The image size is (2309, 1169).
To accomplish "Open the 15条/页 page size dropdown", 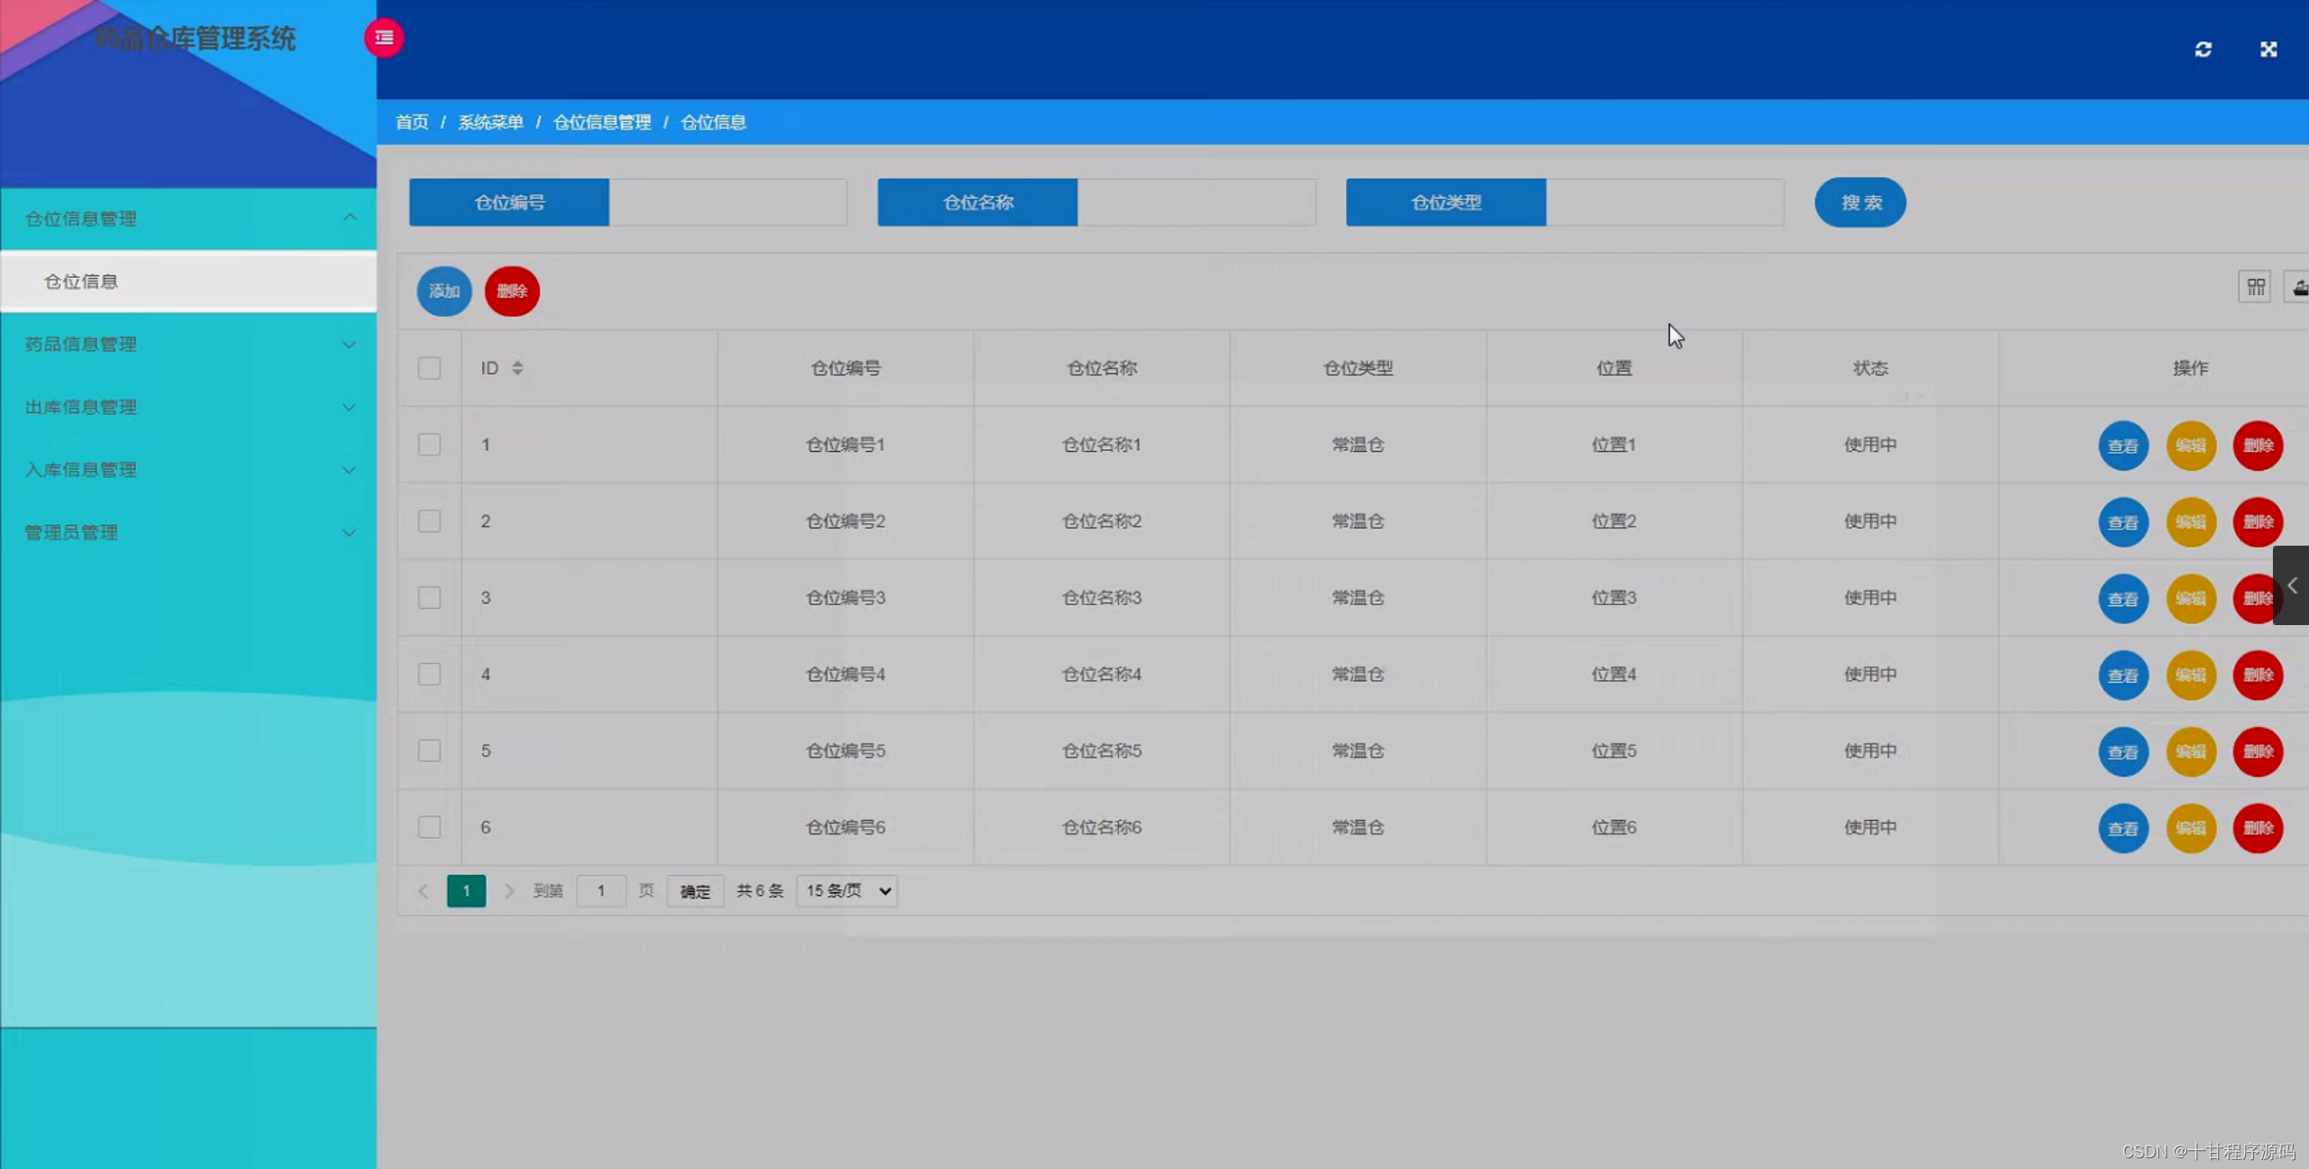I will pos(845,890).
